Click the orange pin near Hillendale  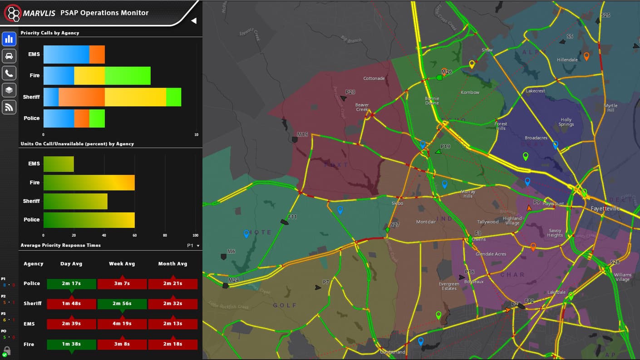pyautogui.click(x=587, y=56)
